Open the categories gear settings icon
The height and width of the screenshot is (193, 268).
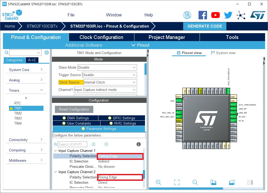pos(46,52)
